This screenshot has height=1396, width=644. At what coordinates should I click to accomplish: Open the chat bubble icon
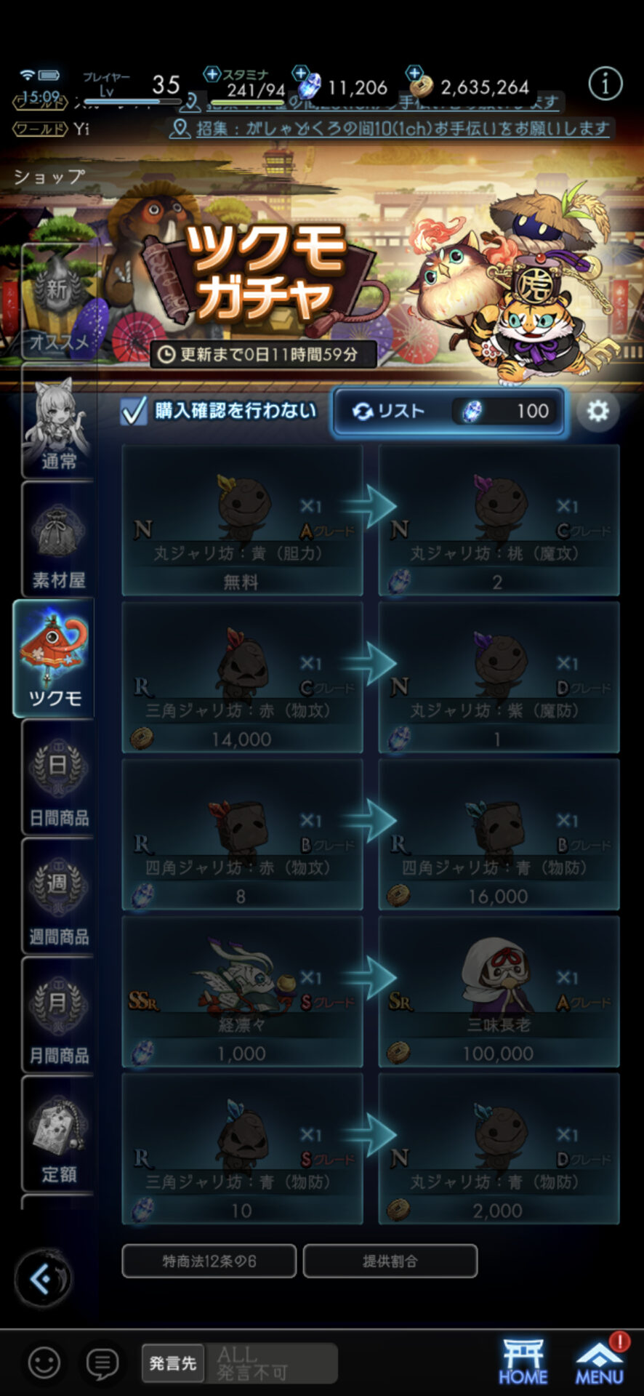[x=102, y=1363]
